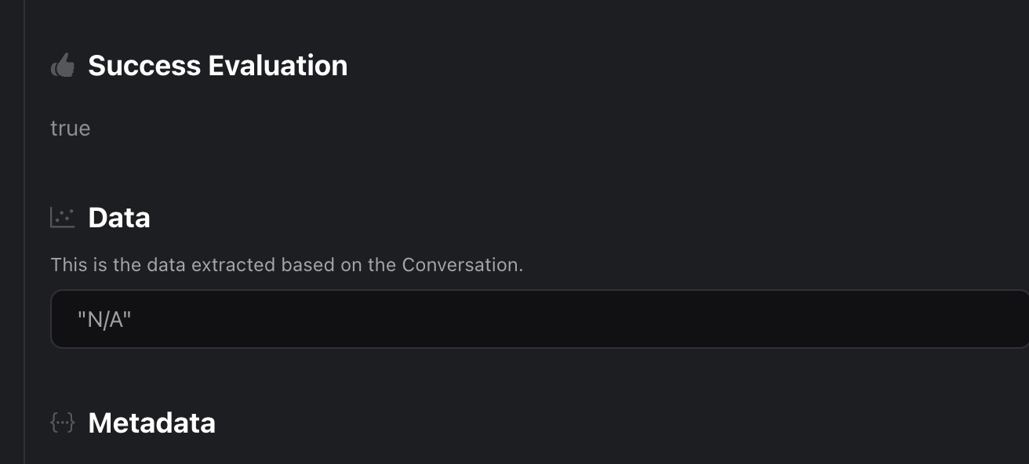Click the word "data" in the description sentence
This screenshot has width=1029, height=464.
coord(165,265)
